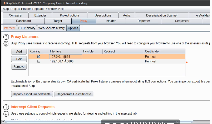Click the Running column header
Viewport: 212px width, 124px height.
click(x=39, y=51)
